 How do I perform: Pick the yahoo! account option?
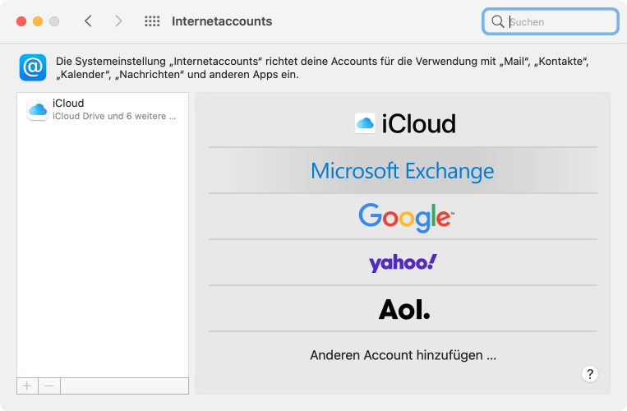[403, 263]
